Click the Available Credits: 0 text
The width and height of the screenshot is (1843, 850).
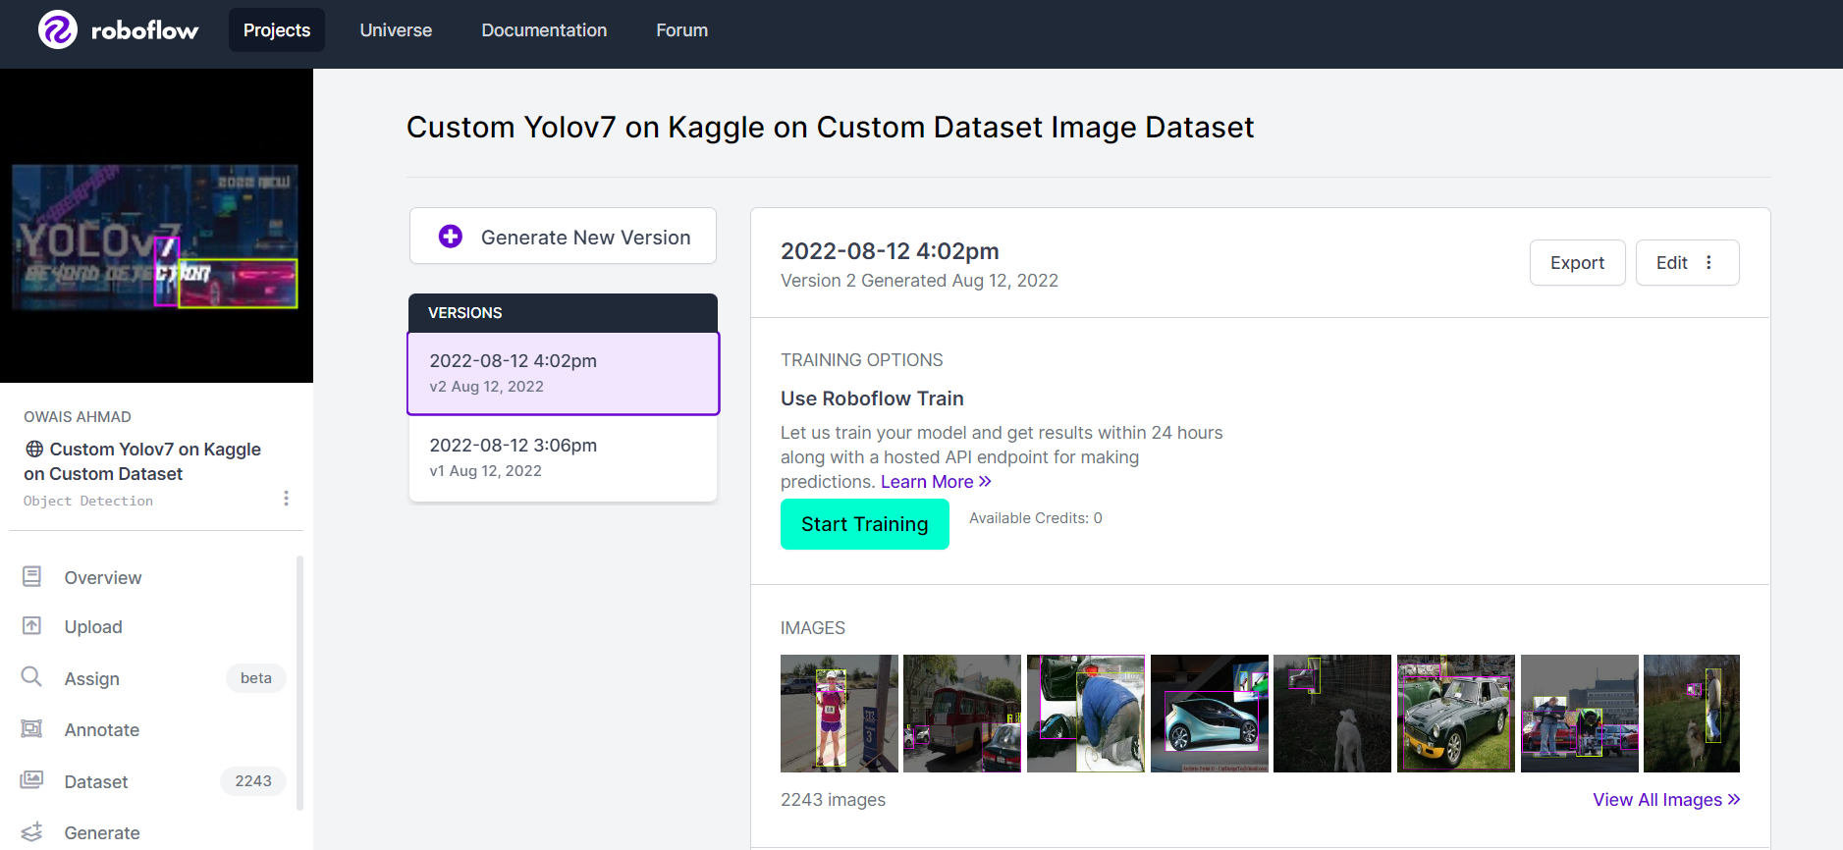tap(1036, 518)
